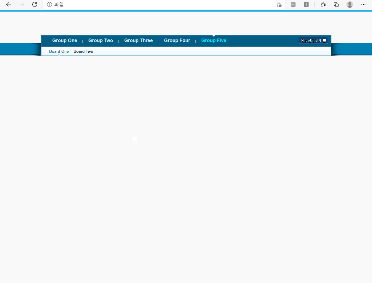Open the Group Four menu
The height and width of the screenshot is (283, 372).
point(177,41)
